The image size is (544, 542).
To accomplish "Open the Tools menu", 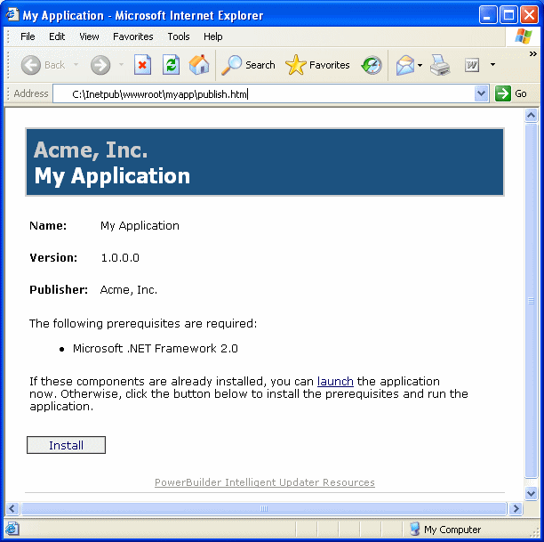I will [x=179, y=36].
